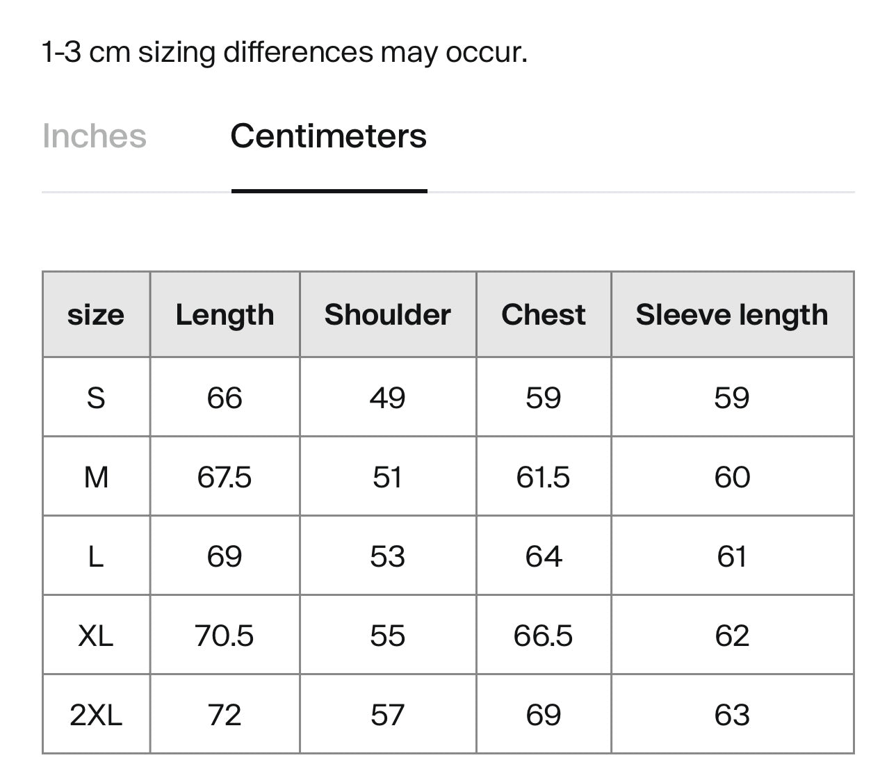Click the size column header
896x776 pixels.
pos(96,314)
